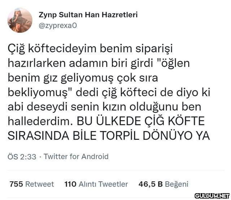Viewport: 231px width, 200px height.
Task: Click the GULDUM.NET watermark logo
Action: pyautogui.click(x=212, y=196)
